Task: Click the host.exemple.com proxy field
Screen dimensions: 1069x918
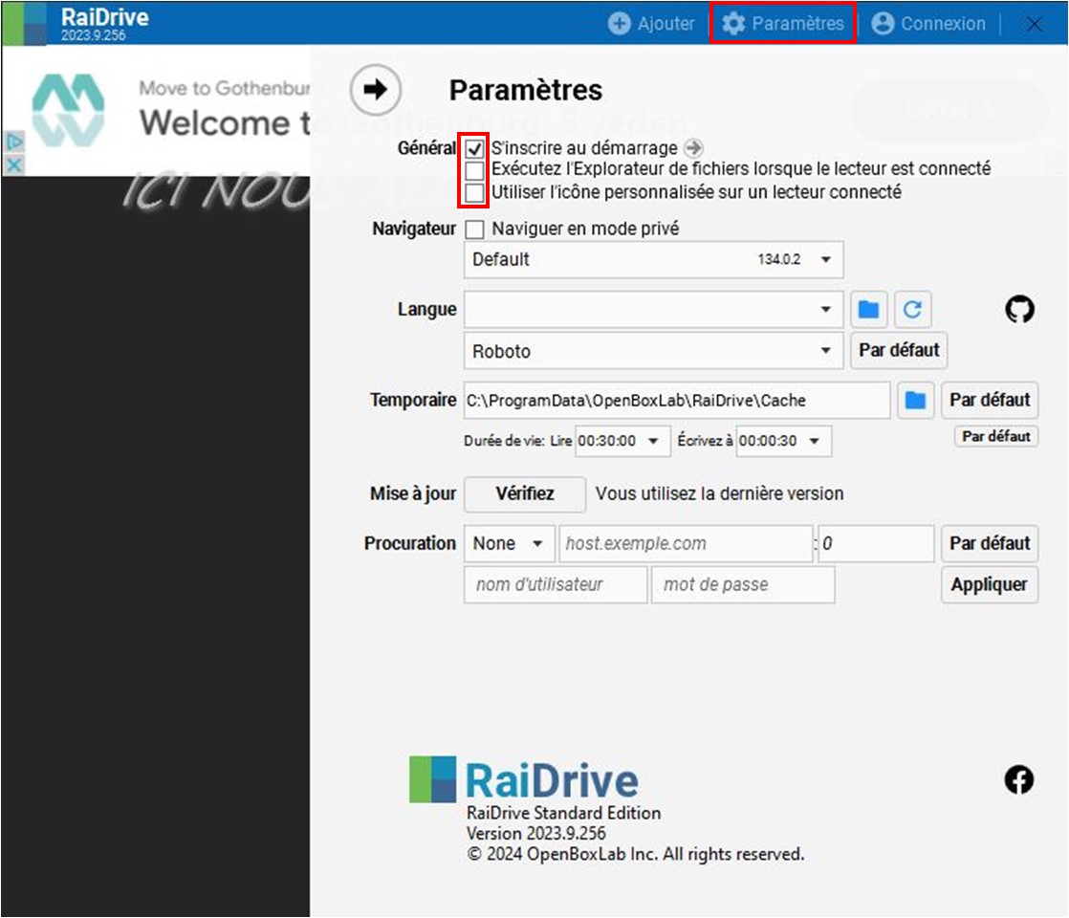Action: (685, 543)
